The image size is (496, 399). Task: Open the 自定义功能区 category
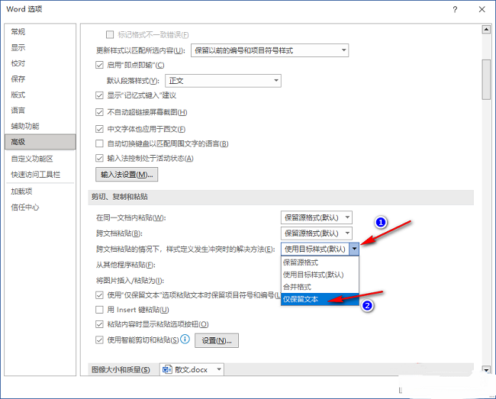point(40,159)
